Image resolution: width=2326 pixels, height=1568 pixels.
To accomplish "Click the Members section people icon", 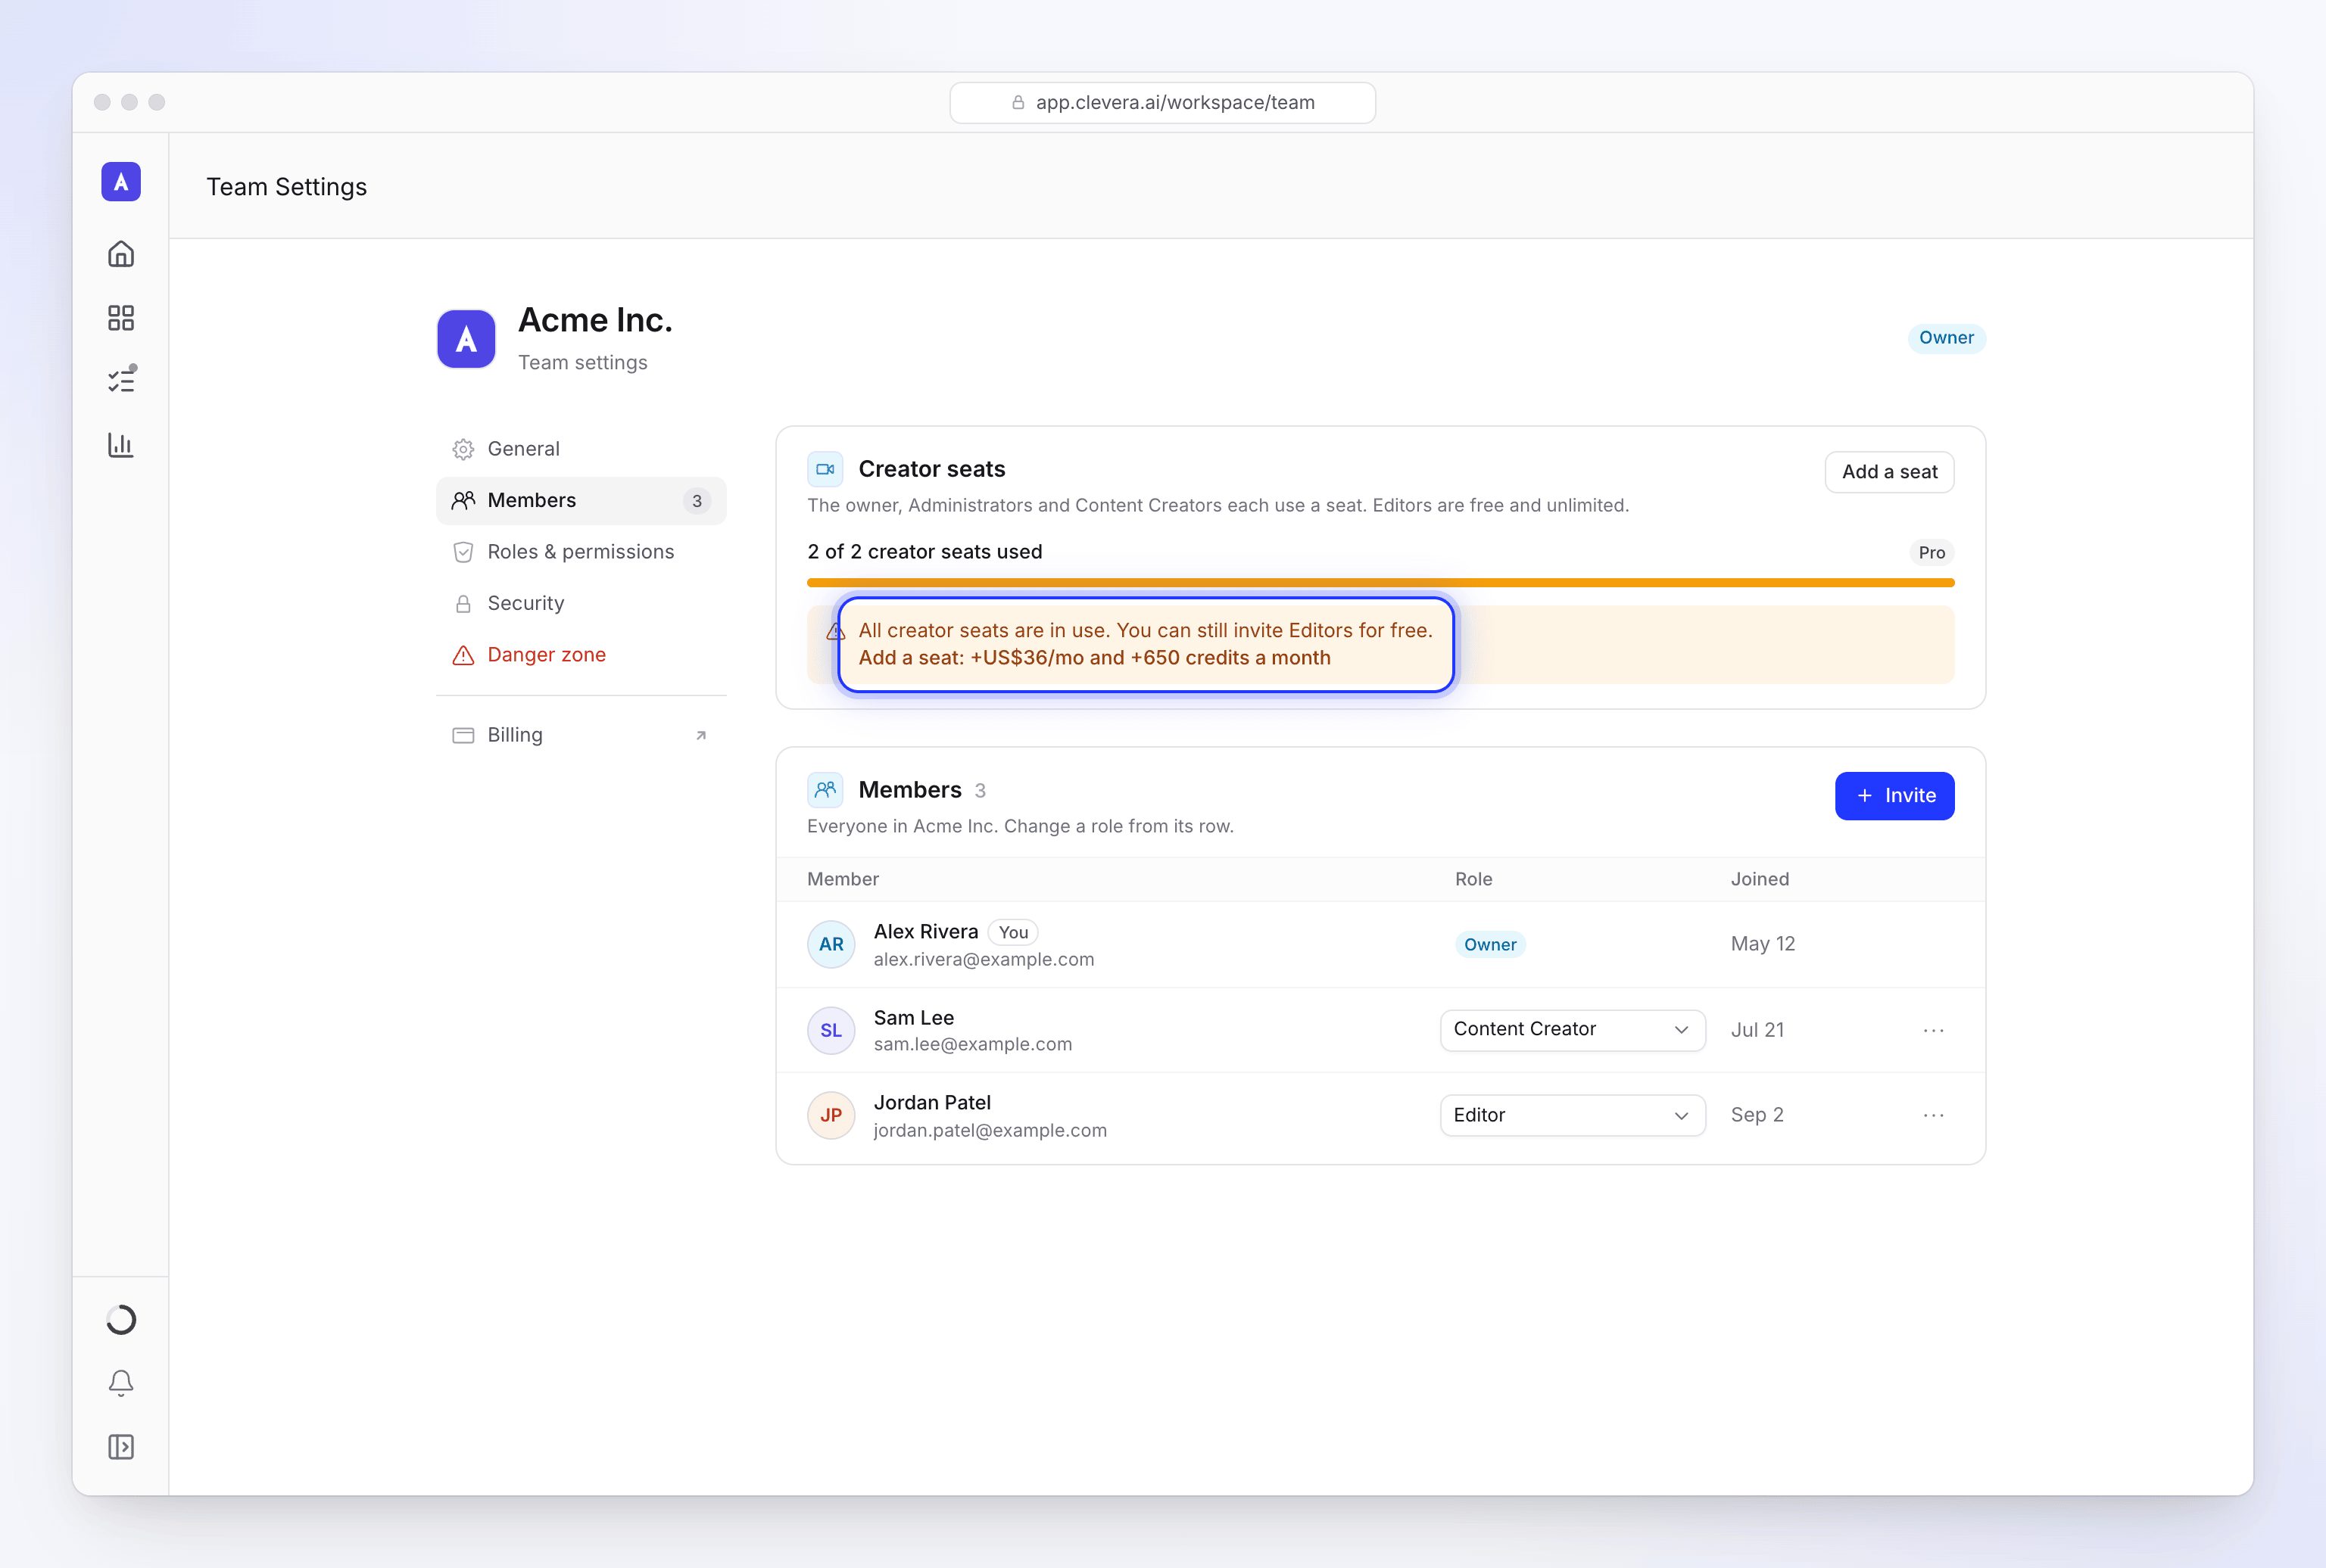I will [x=825, y=790].
